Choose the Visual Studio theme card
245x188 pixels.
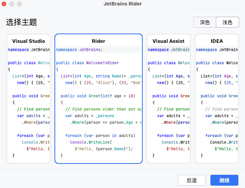tap(29, 98)
